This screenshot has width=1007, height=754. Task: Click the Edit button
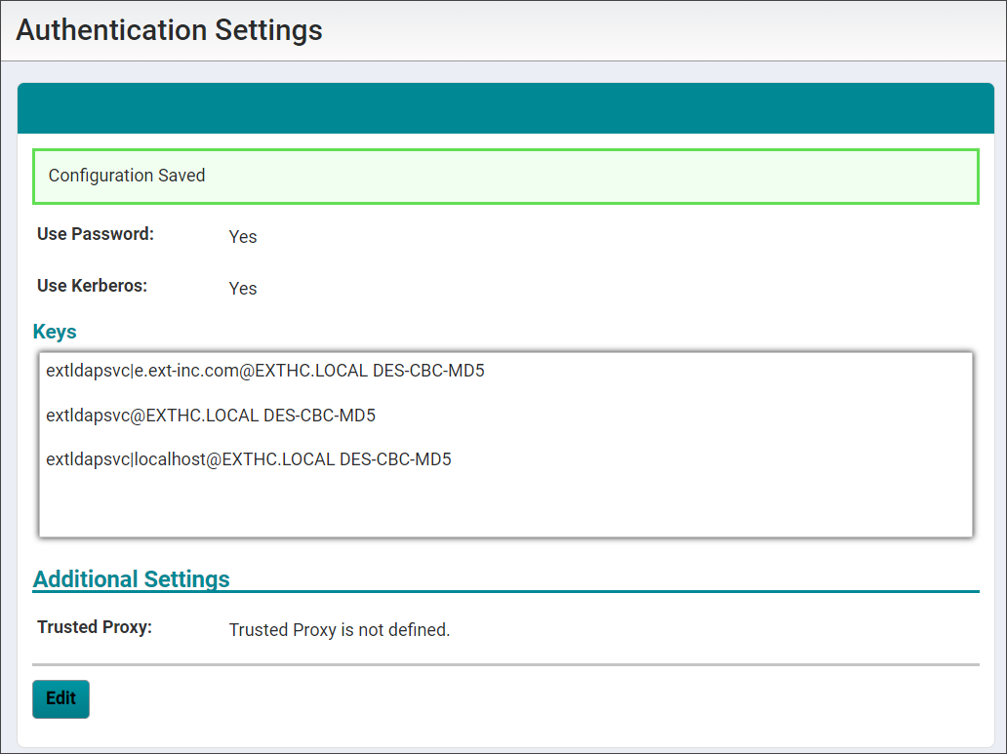[x=60, y=698]
